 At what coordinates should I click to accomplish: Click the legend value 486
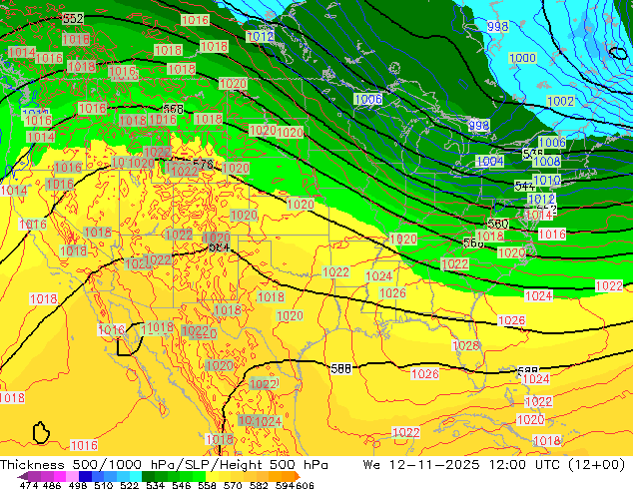(52, 485)
